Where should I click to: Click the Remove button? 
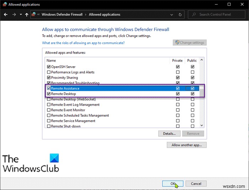point(193,133)
